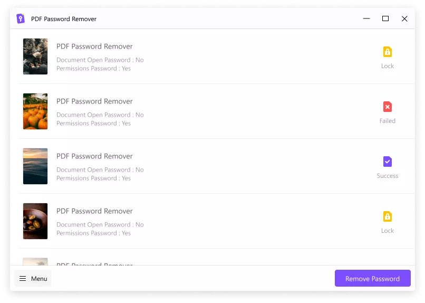Click the yellow Lock icon on first PDF

coord(388,52)
